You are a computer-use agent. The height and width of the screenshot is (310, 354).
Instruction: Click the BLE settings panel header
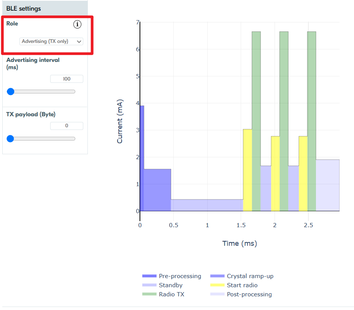45,8
